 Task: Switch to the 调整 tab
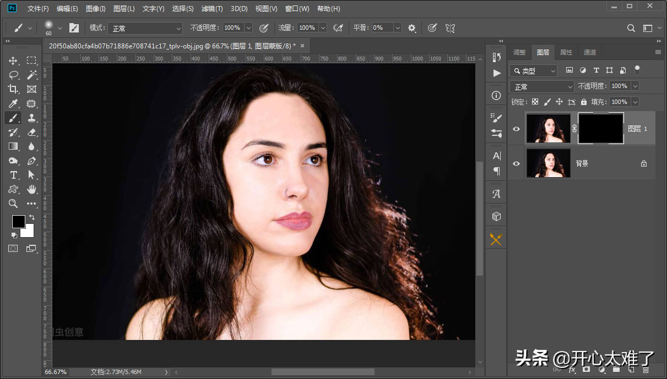pyautogui.click(x=519, y=52)
